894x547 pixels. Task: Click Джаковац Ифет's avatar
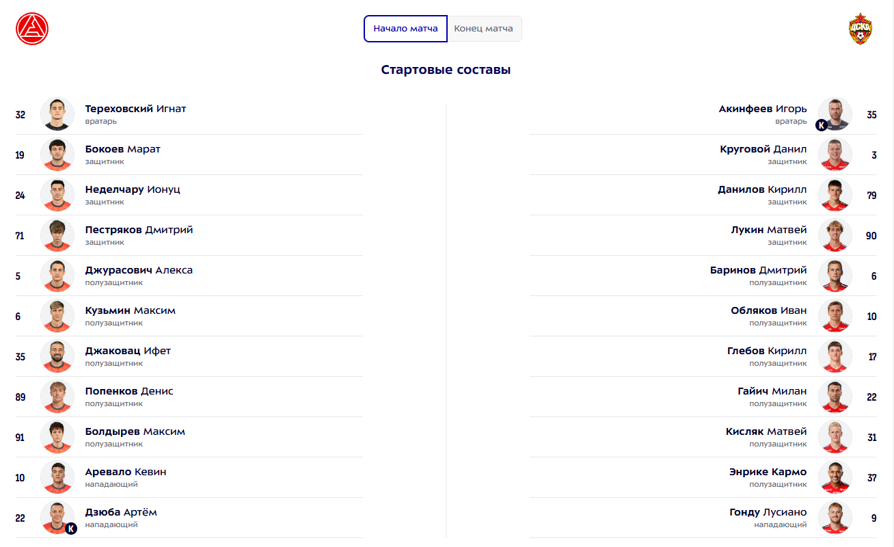(x=57, y=356)
